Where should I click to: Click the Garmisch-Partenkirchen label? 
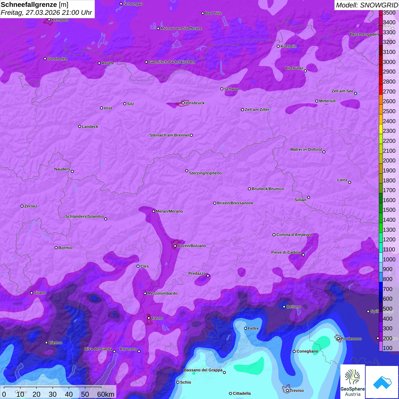(x=172, y=62)
